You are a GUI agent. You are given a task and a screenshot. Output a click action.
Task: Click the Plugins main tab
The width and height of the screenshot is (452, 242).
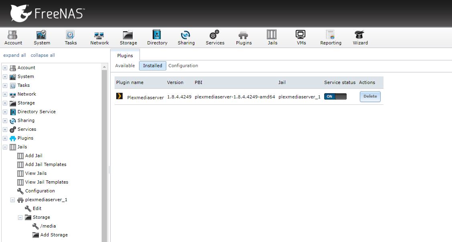tap(125, 56)
